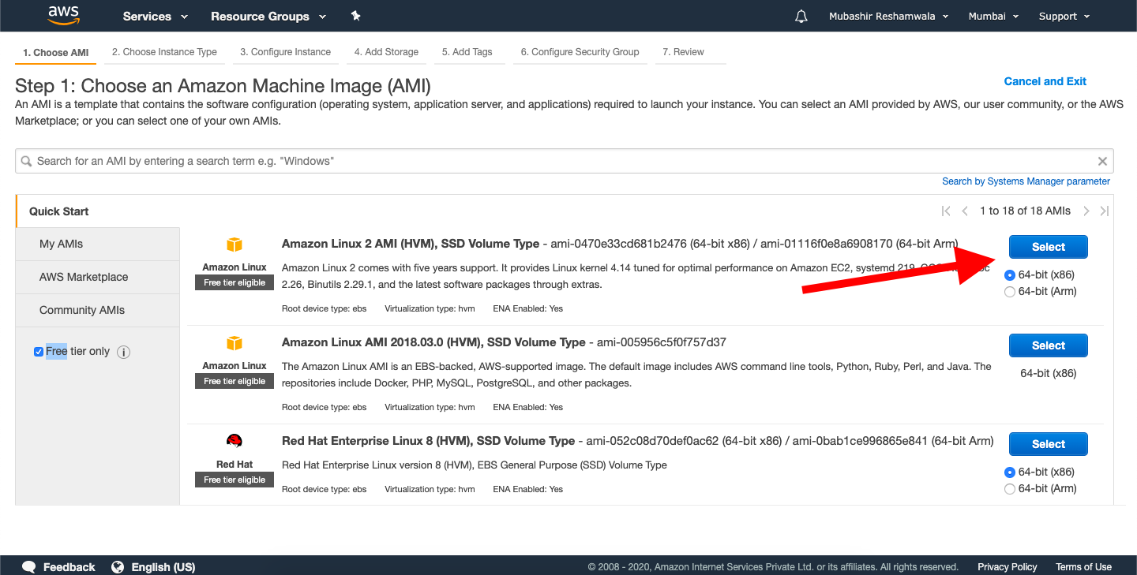Click the AWS logo home icon
Screen dimensions: 1137x575
coord(63,14)
